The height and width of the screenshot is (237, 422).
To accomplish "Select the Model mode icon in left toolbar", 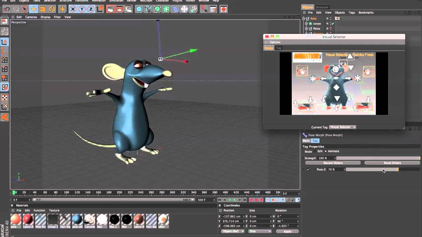I will tap(5, 42).
